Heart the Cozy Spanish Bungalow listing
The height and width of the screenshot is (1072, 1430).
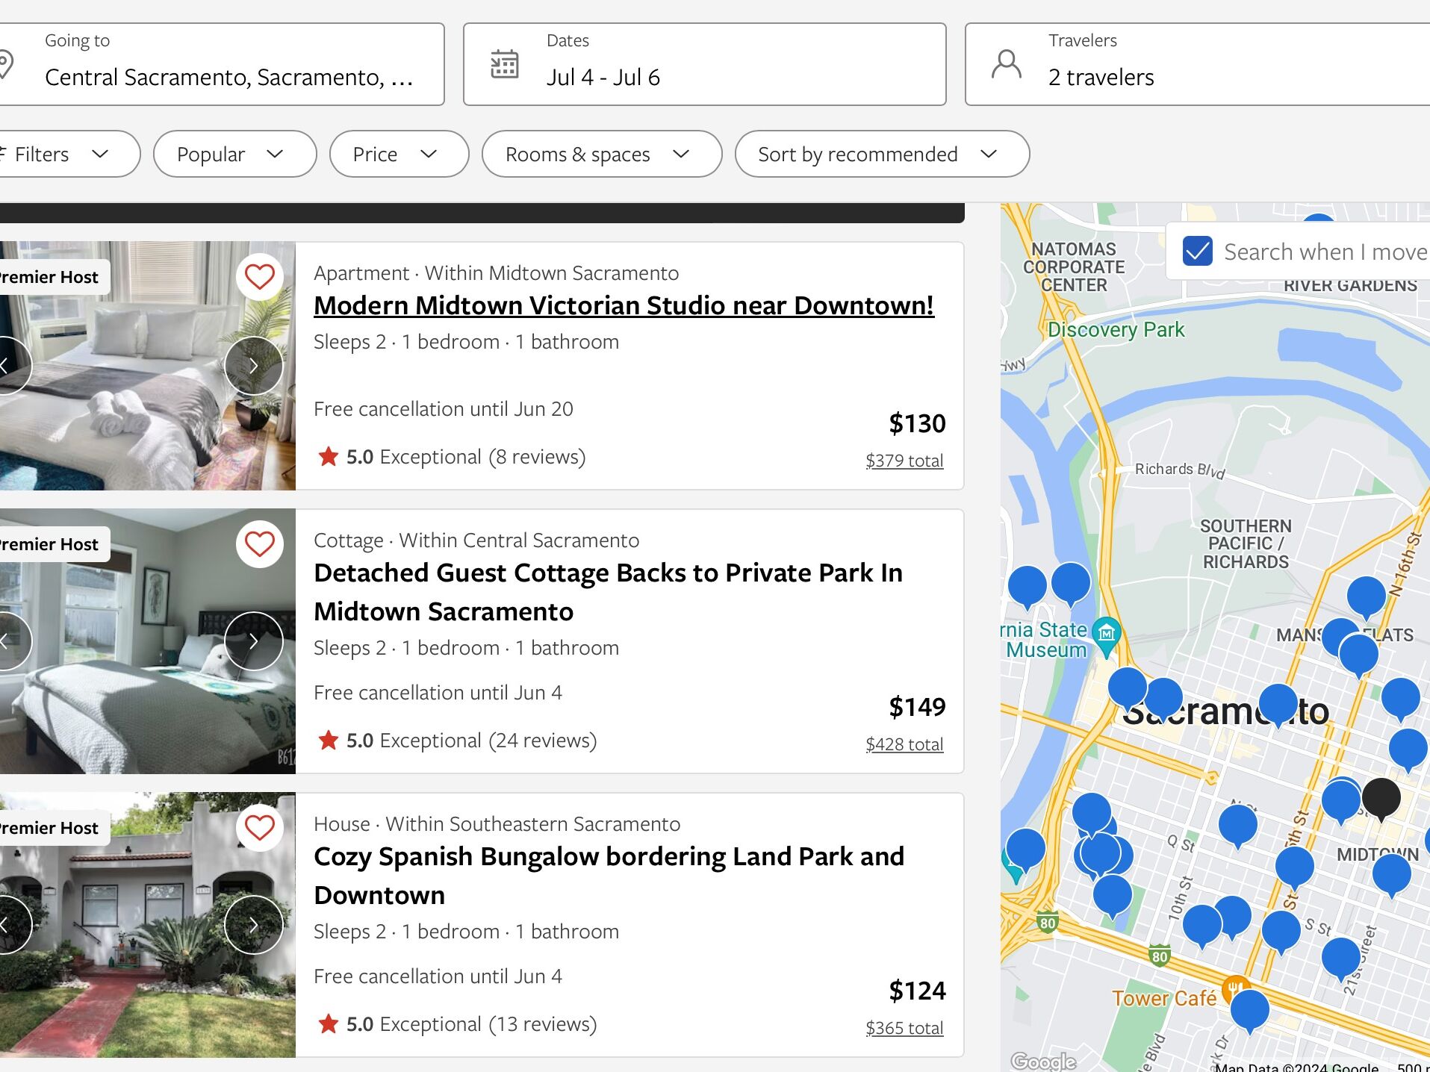260,828
